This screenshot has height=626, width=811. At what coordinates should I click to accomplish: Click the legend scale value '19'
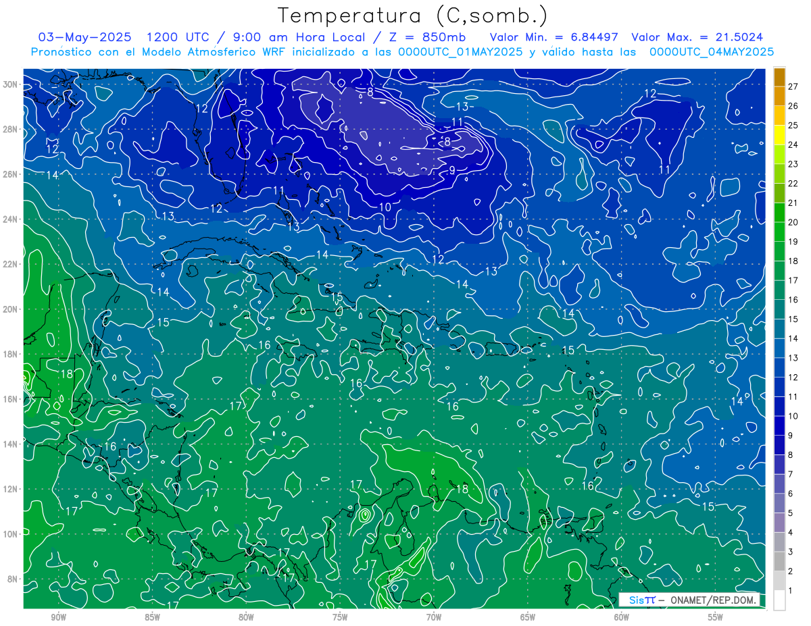793,242
